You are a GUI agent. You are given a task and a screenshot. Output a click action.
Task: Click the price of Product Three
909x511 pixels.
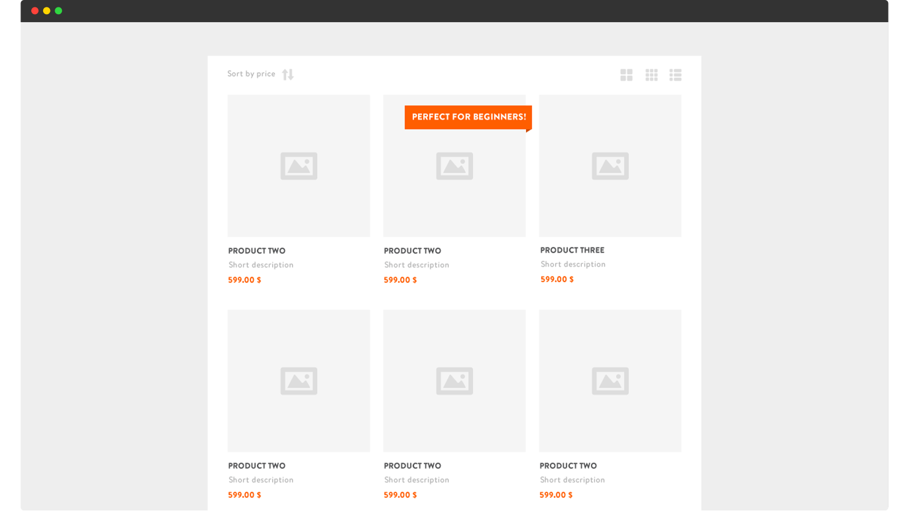(x=557, y=279)
